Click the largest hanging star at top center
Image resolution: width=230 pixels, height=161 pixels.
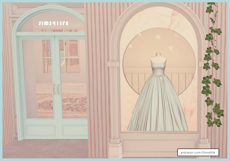[x=158, y=37]
